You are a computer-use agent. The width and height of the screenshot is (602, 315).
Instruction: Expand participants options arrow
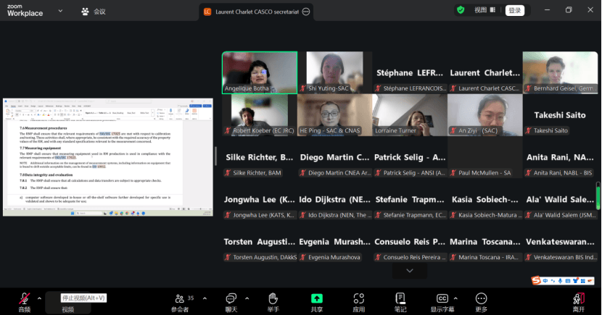[205, 298]
